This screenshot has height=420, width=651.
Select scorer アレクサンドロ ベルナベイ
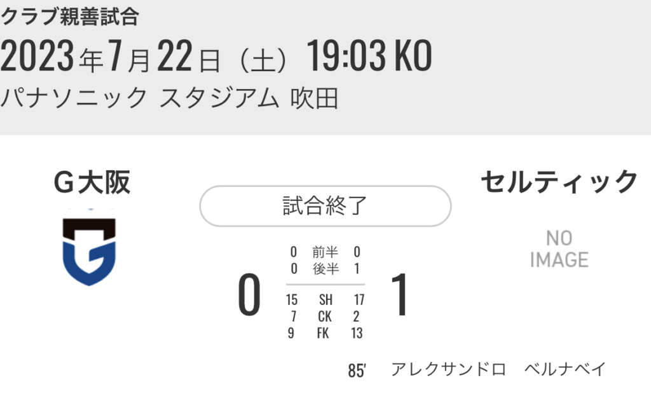498,369
